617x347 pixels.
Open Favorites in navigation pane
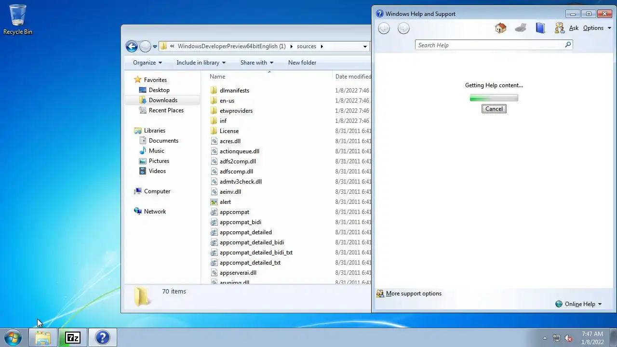tap(155, 80)
